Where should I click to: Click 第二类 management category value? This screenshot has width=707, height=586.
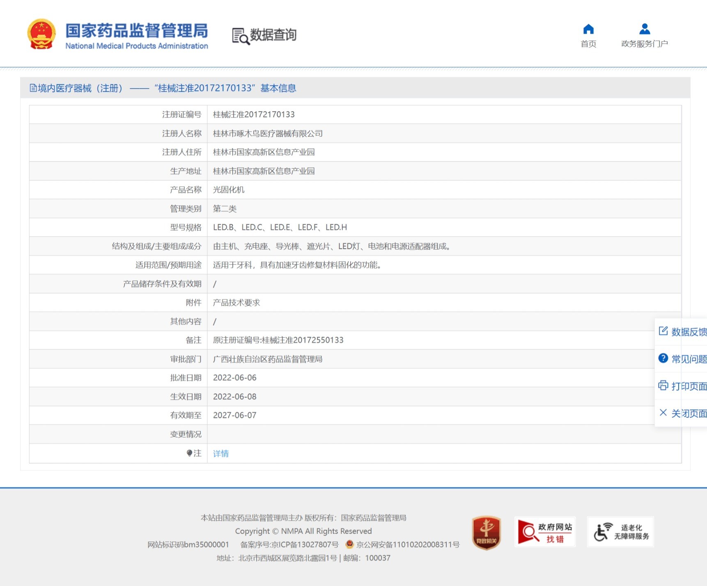tap(225, 209)
